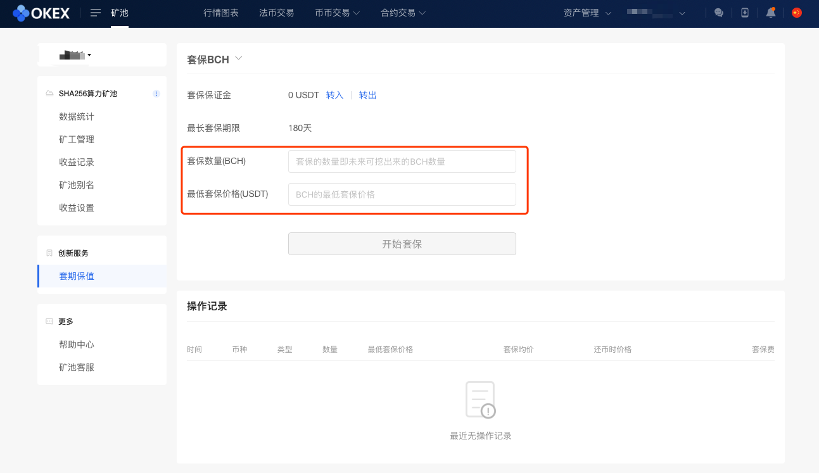
Task: Click the empty records document icon
Action: (x=481, y=400)
